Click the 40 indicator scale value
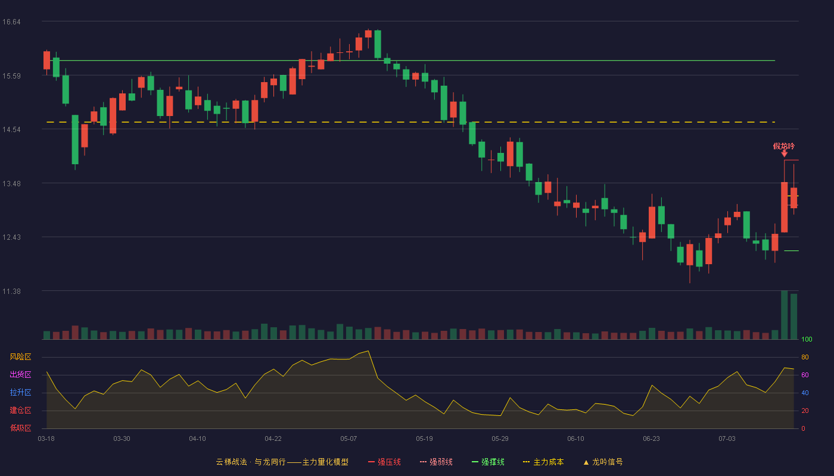 click(x=805, y=393)
